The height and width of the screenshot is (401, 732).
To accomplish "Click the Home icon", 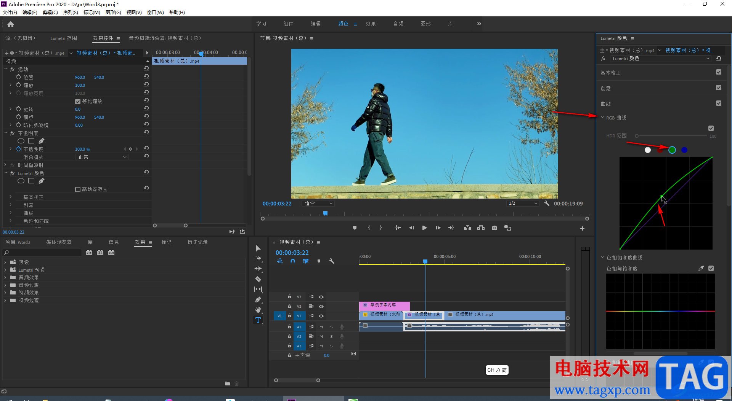I will point(11,24).
